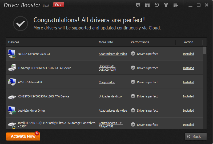Click the device list scrollbar thumb

(204, 51)
